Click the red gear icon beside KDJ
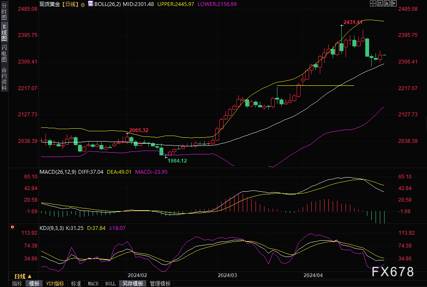This screenshot has width=427, height=287. tap(12, 227)
